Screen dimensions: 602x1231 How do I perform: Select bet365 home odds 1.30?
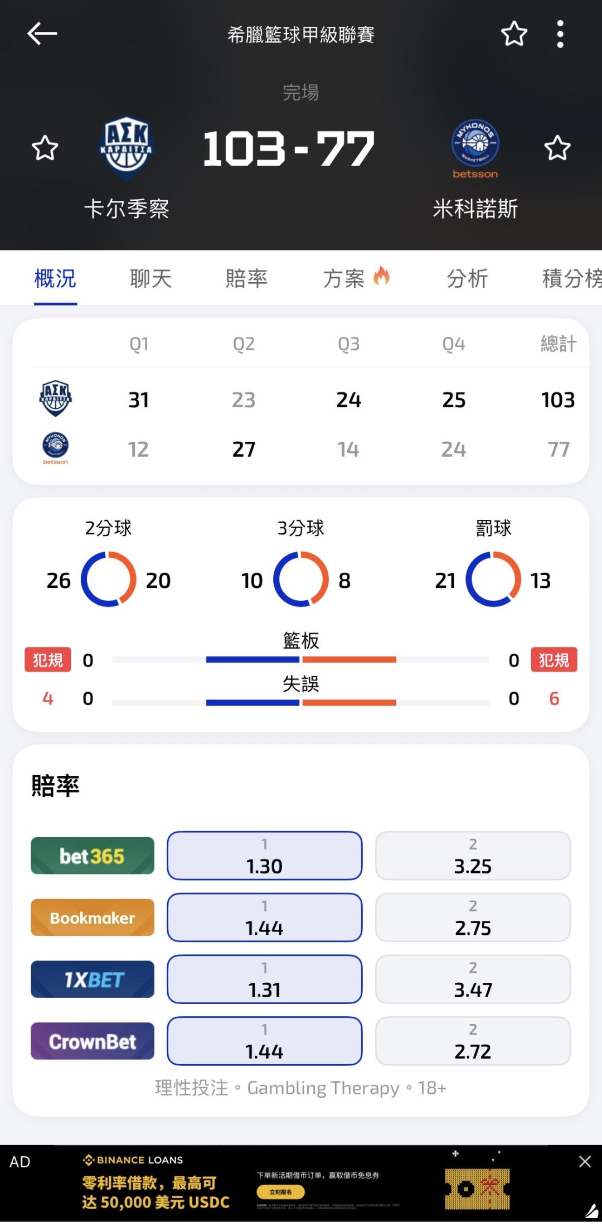(264, 856)
